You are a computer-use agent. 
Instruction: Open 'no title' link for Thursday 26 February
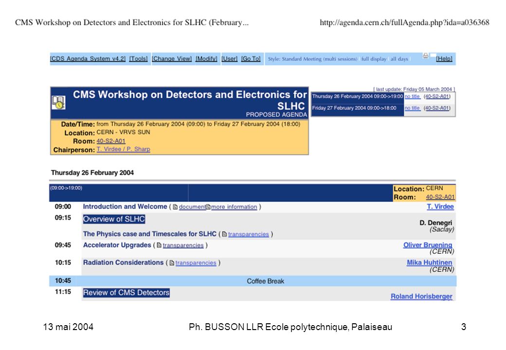(413, 96)
